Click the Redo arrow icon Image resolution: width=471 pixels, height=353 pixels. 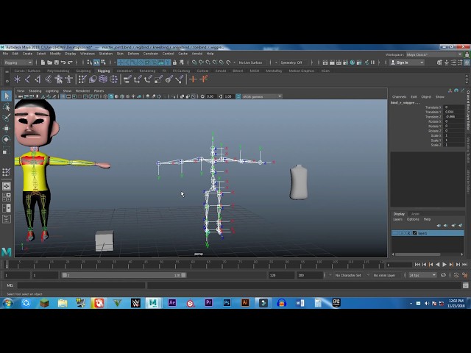pos(70,63)
